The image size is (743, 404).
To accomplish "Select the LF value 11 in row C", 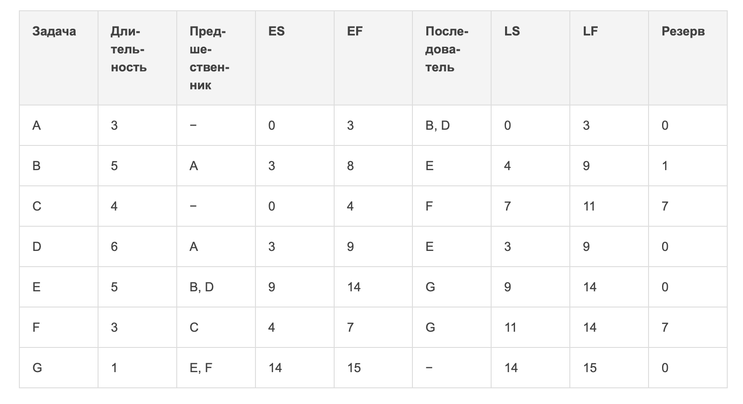I will 589,206.
